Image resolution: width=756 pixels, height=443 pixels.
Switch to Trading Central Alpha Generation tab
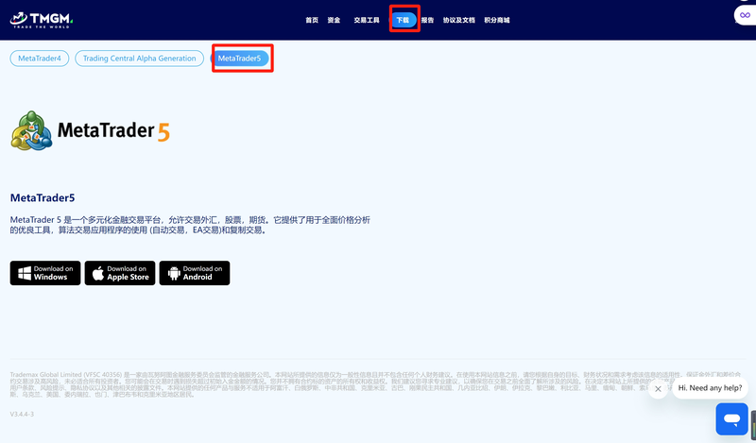click(139, 59)
